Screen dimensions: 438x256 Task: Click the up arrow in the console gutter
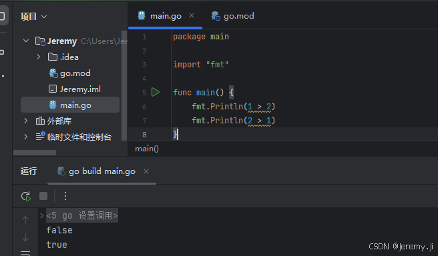point(25,220)
